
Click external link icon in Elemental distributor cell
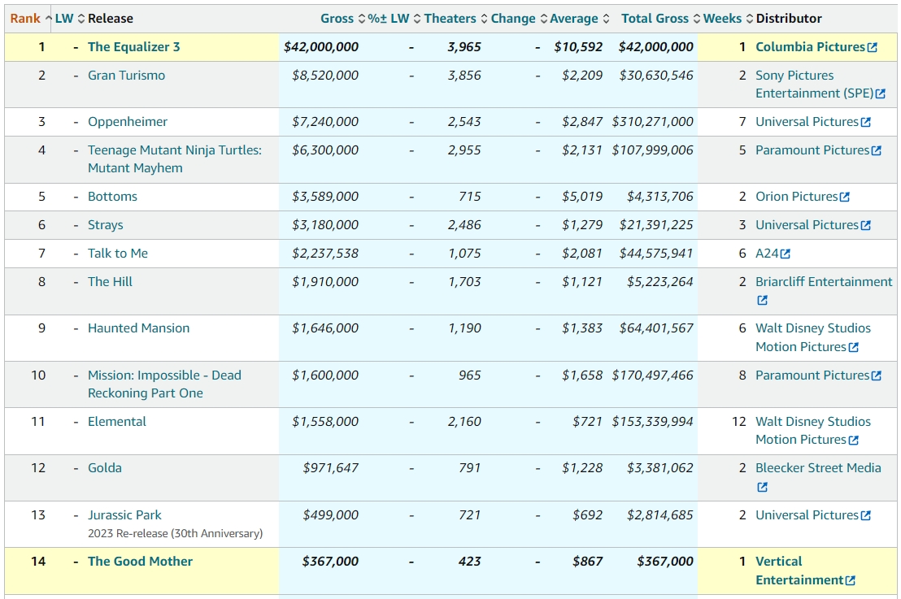[x=854, y=440]
